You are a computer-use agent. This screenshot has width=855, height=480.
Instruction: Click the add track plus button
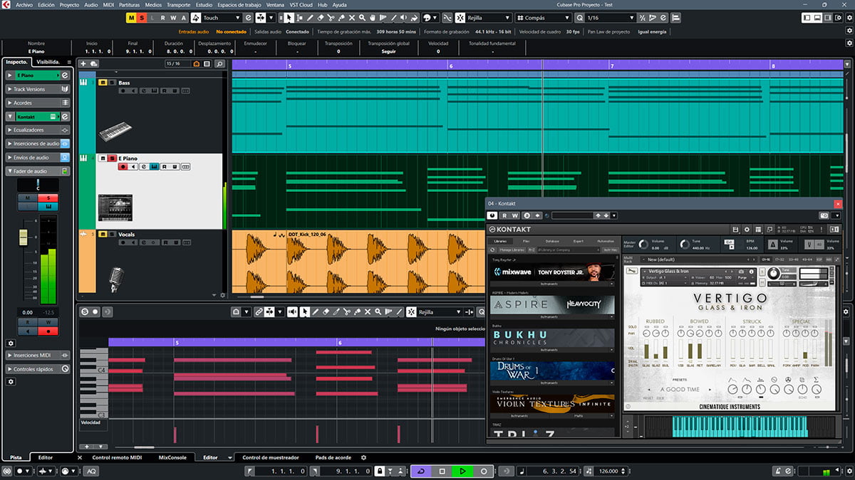click(x=83, y=64)
